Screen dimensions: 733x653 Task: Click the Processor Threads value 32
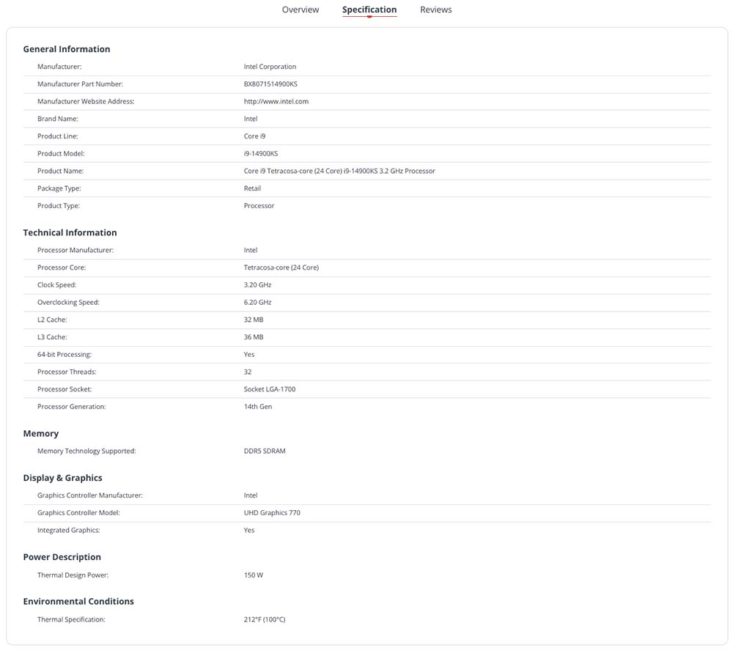[247, 372]
